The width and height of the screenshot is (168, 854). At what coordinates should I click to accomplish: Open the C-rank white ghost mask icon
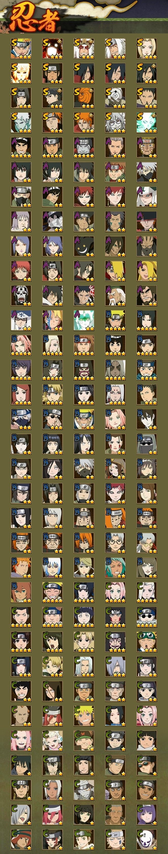[x=147, y=839]
